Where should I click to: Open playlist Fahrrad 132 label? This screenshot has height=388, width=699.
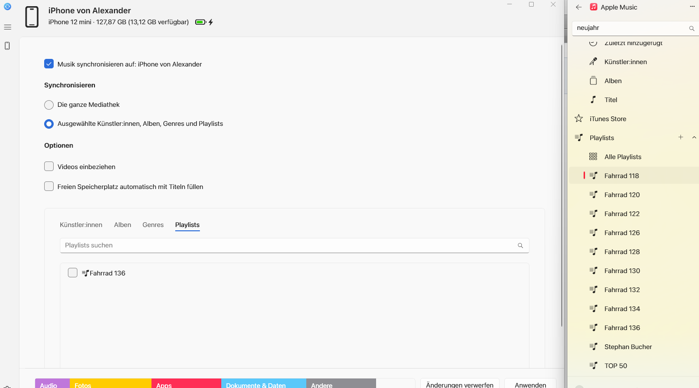622,290
